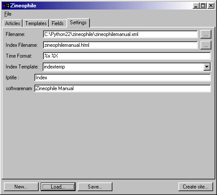Viewport: 217px width, 195px height.
Task: Click the softwarename input field
Action: [122, 88]
